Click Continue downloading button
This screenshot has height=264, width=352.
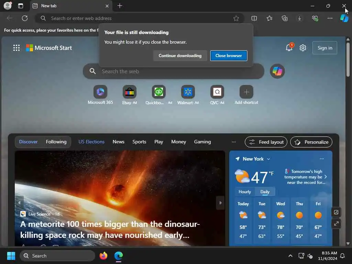coord(180,56)
